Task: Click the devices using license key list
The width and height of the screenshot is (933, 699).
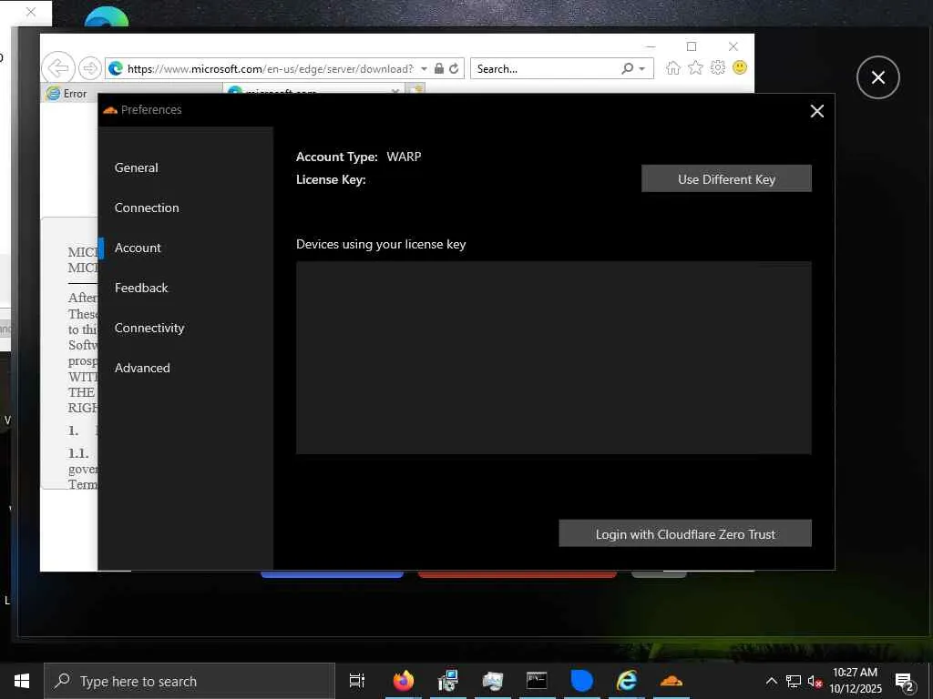Action: [x=553, y=358]
